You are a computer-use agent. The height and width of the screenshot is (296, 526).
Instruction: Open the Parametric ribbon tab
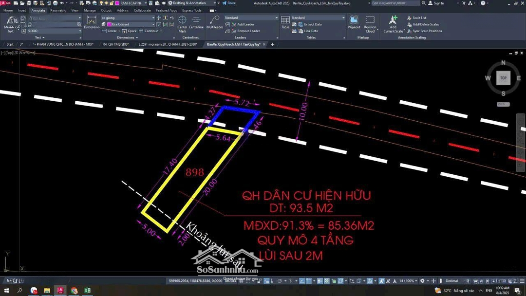pyautogui.click(x=58, y=10)
